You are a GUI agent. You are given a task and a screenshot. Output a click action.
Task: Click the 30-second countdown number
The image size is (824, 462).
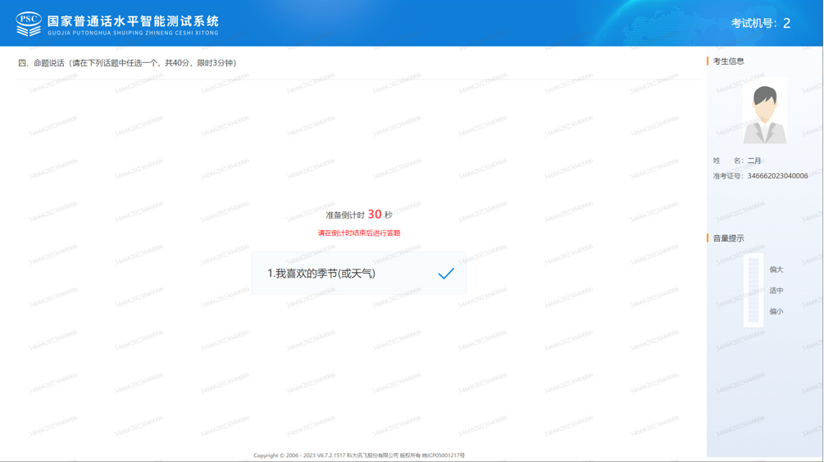click(x=375, y=214)
